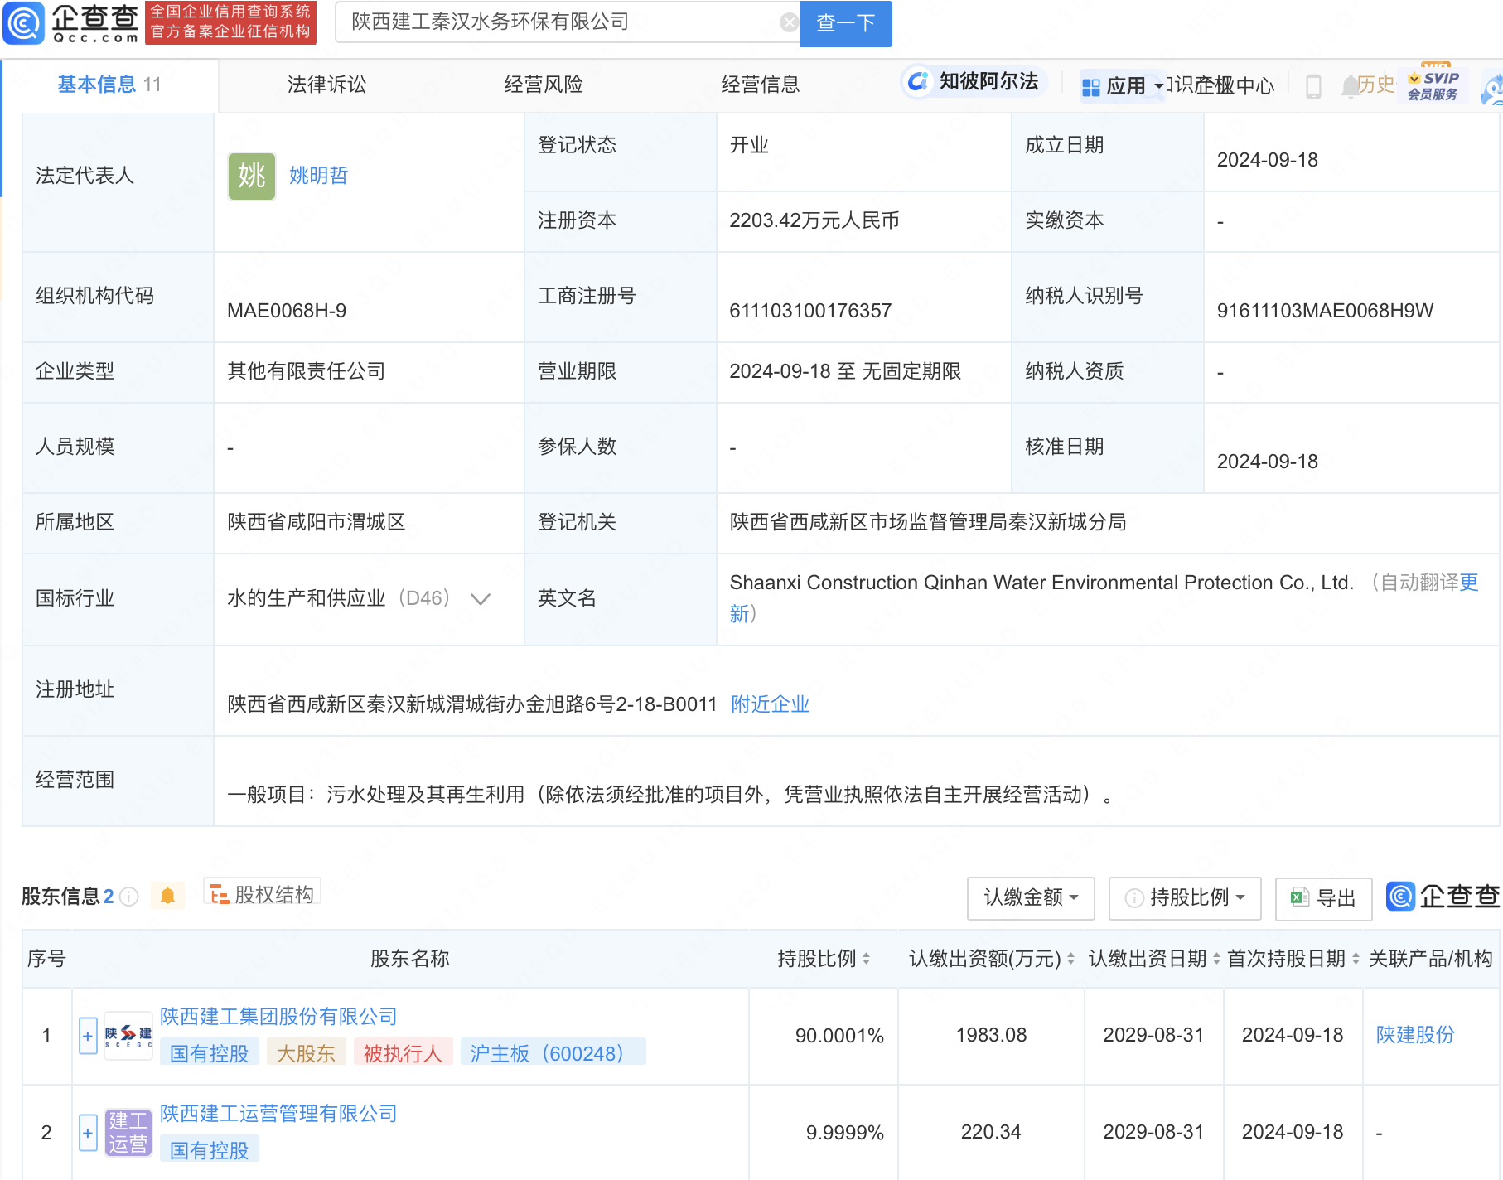The image size is (1503, 1180).
Task: Open notifications bell in top bar
Action: coord(1349,86)
